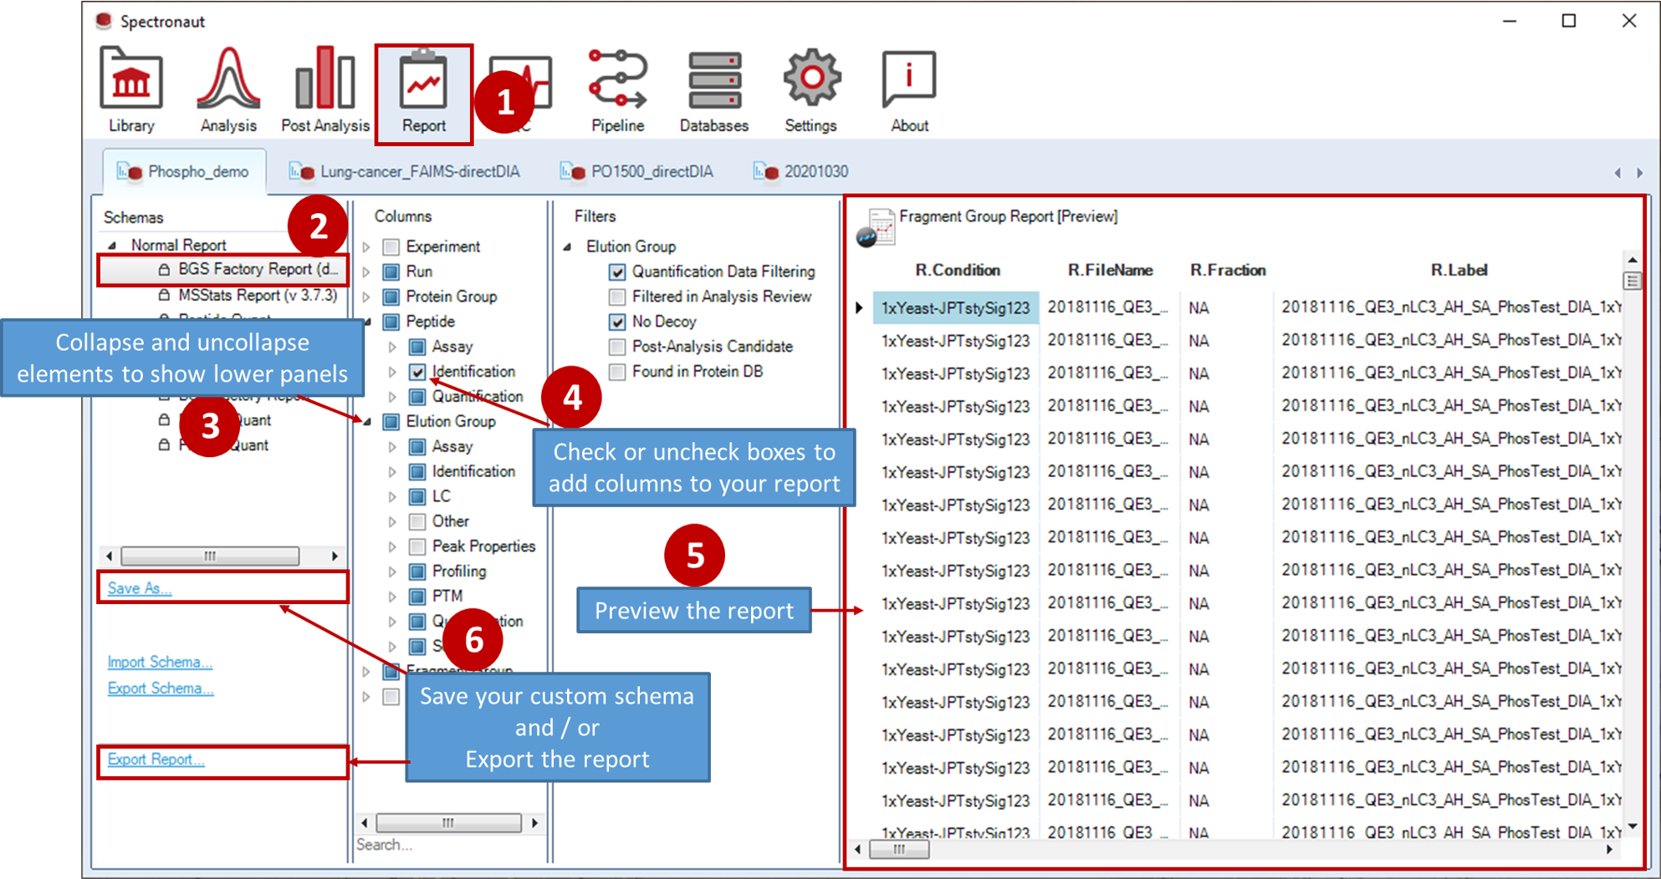Image resolution: width=1661 pixels, height=879 pixels.
Task: Open the Library perspective
Action: pos(131,89)
